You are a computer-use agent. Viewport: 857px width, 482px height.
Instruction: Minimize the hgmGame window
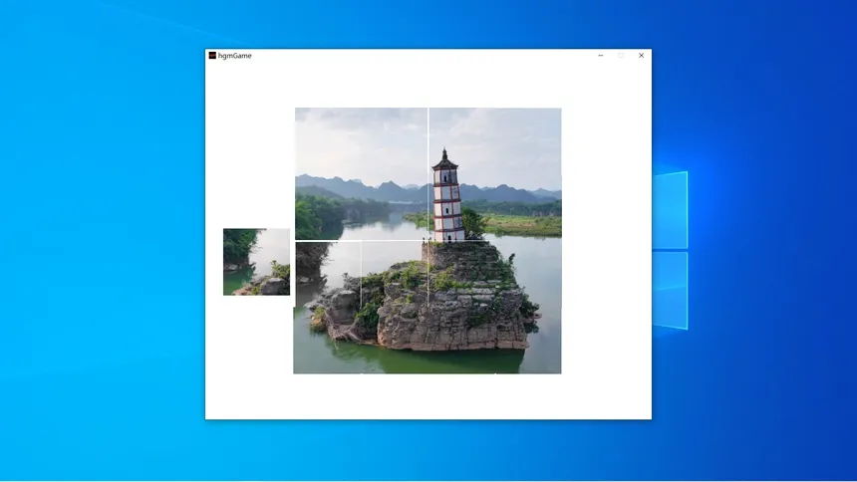coord(600,56)
